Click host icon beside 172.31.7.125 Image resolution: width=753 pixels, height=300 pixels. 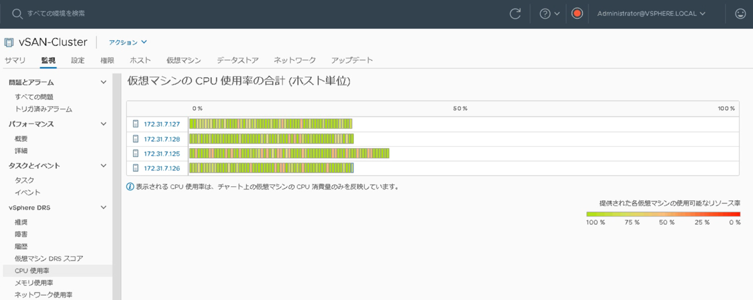[x=136, y=153]
